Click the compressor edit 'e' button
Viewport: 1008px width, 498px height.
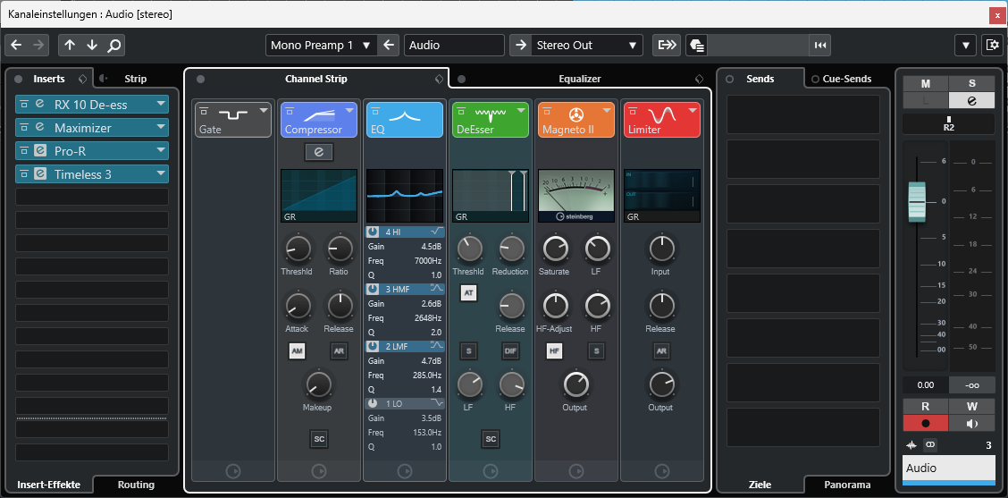point(318,152)
